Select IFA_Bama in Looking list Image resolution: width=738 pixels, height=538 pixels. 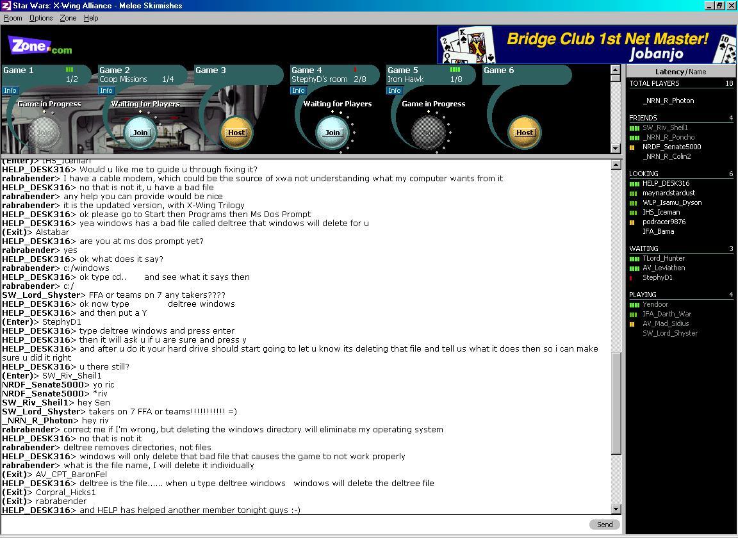click(659, 232)
